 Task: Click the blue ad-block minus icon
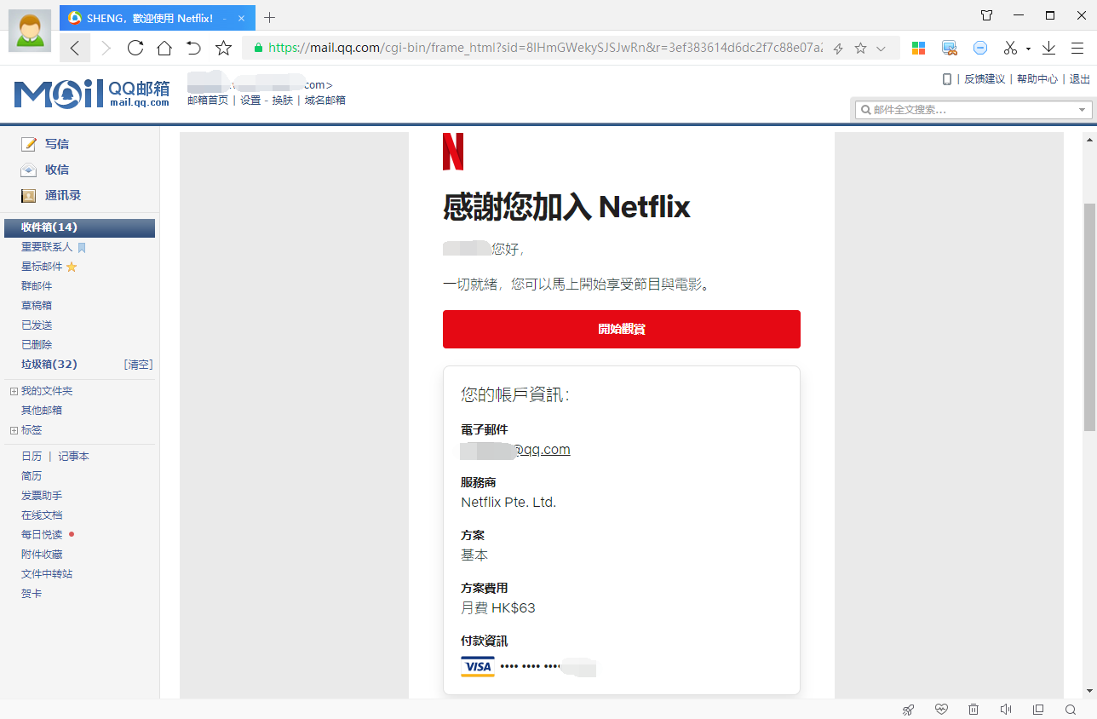980,49
